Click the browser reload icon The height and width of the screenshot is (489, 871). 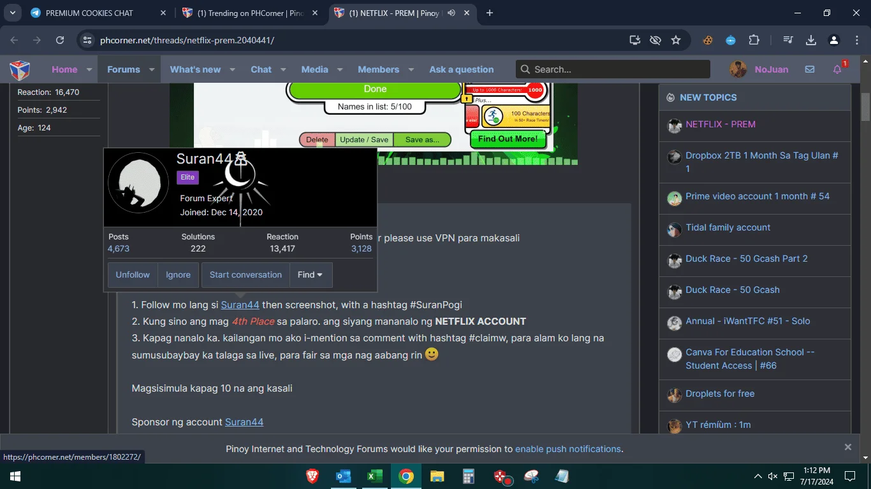click(60, 40)
